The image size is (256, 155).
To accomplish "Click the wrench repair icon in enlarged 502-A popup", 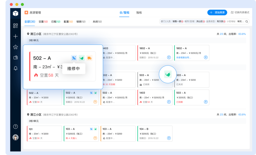I will coord(74,58).
